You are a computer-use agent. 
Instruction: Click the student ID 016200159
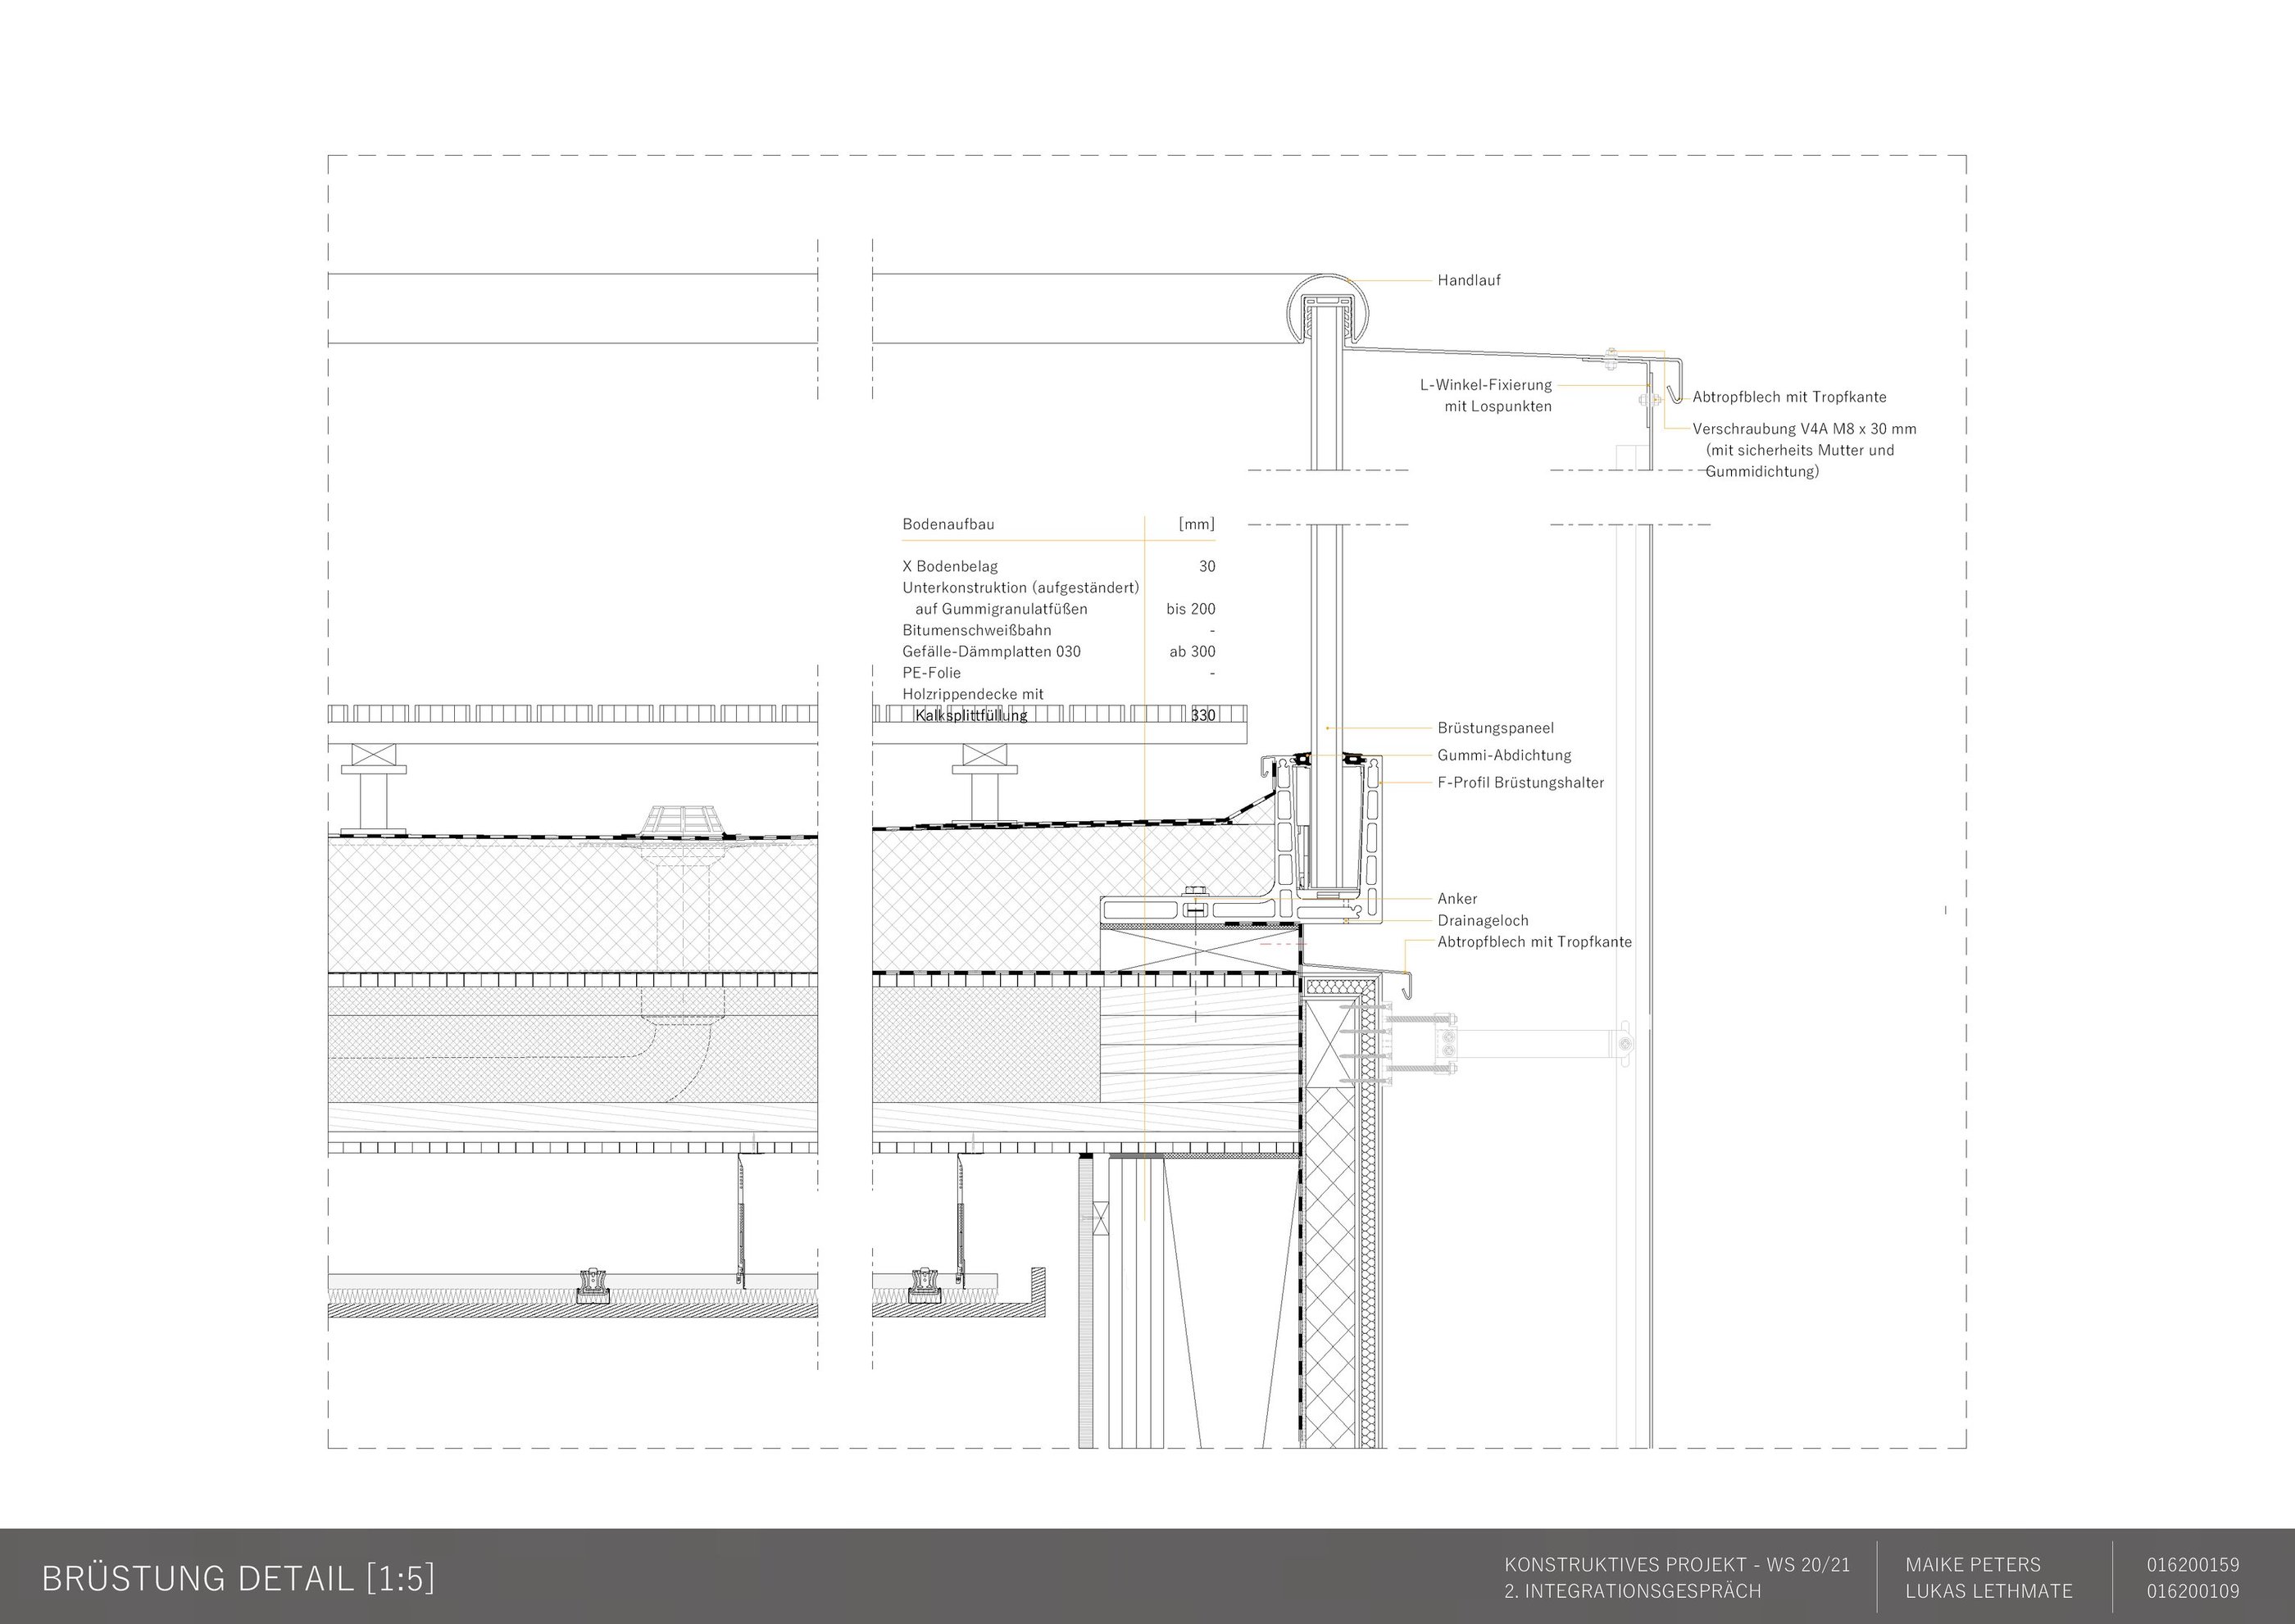tap(2192, 1565)
